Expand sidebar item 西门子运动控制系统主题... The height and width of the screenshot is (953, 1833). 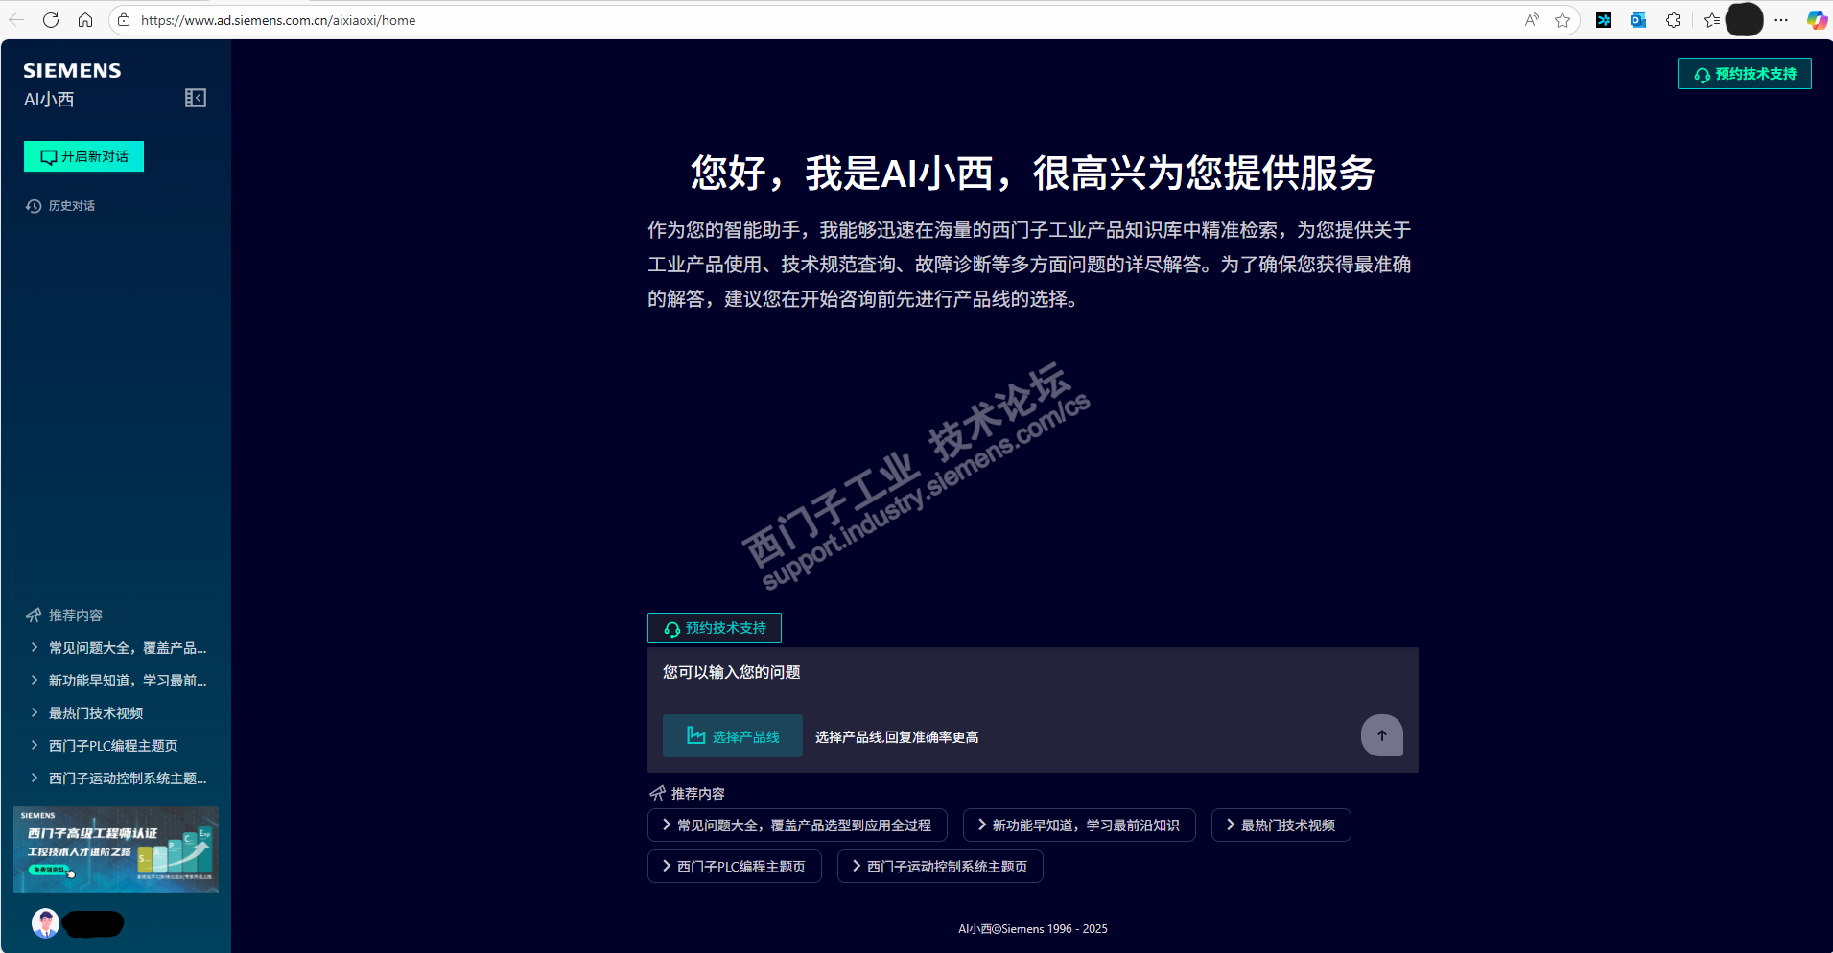[119, 779]
